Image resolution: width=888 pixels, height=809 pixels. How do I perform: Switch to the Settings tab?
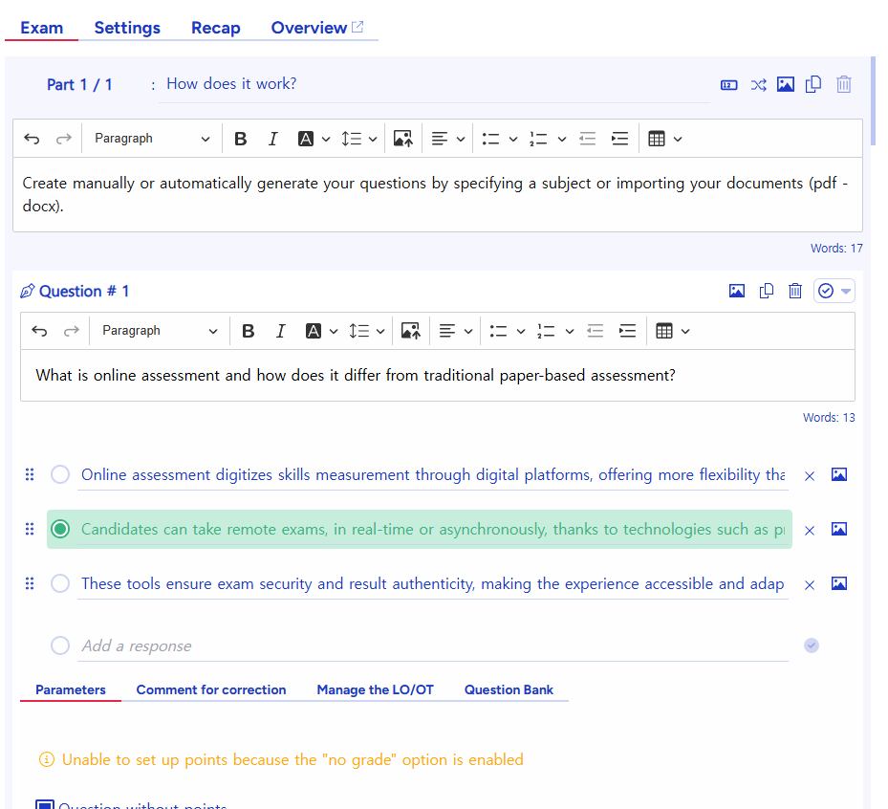(127, 28)
